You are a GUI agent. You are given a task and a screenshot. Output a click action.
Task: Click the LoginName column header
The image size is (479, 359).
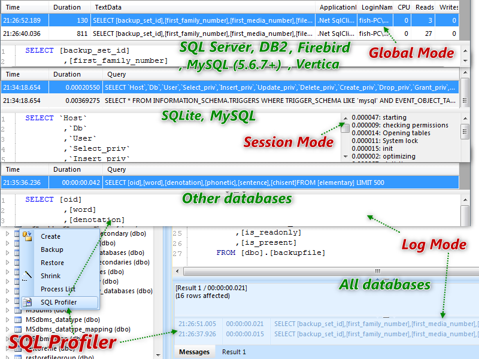pyautogui.click(x=377, y=7)
